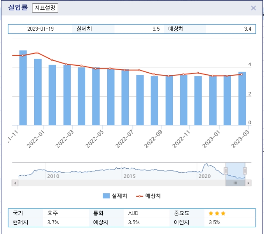Image resolution: width=264 pixels, height=234 pixels.
Task: Click the 2023-01 axis label
Action: pyautogui.click(x=211, y=139)
